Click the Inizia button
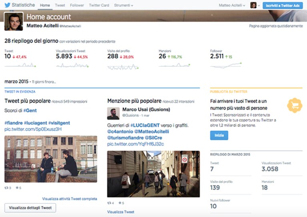Viewport: 307px width, 217px height. pyautogui.click(x=219, y=135)
